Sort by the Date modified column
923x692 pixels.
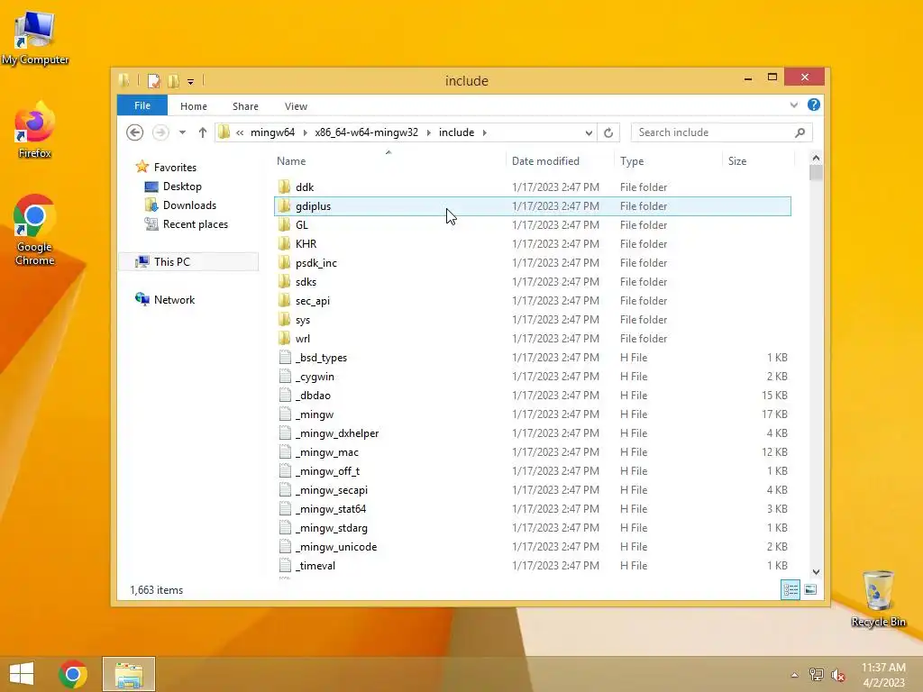point(545,161)
